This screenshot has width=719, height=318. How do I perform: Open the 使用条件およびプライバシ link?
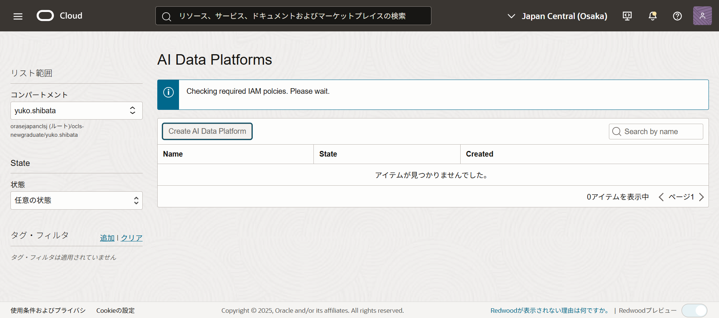pos(48,311)
